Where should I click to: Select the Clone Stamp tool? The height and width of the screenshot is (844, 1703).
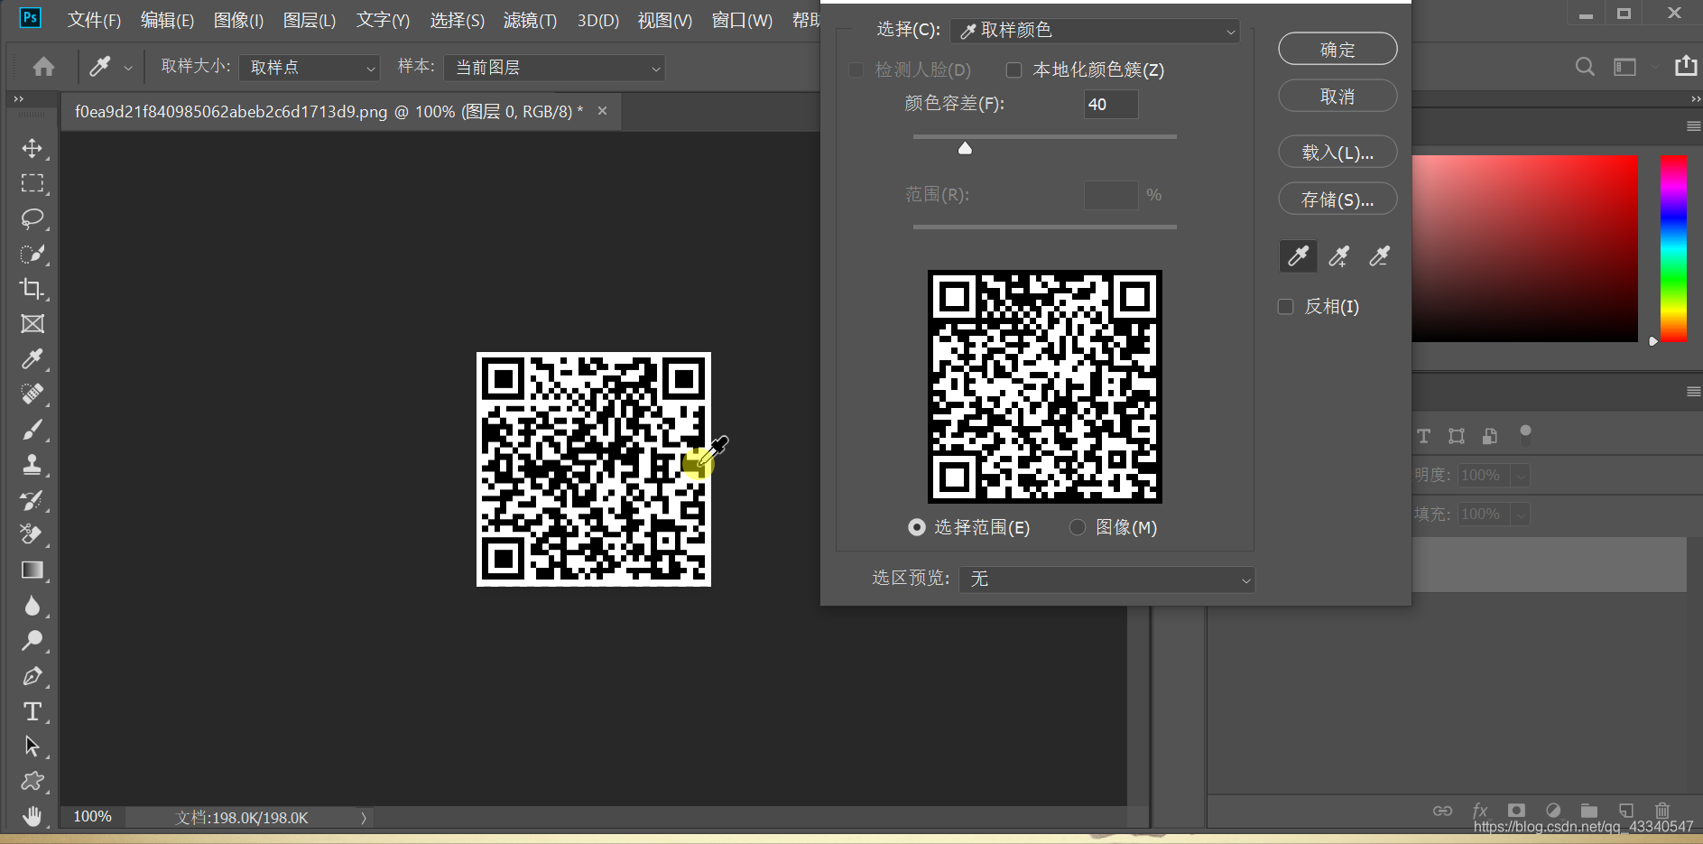click(x=32, y=465)
